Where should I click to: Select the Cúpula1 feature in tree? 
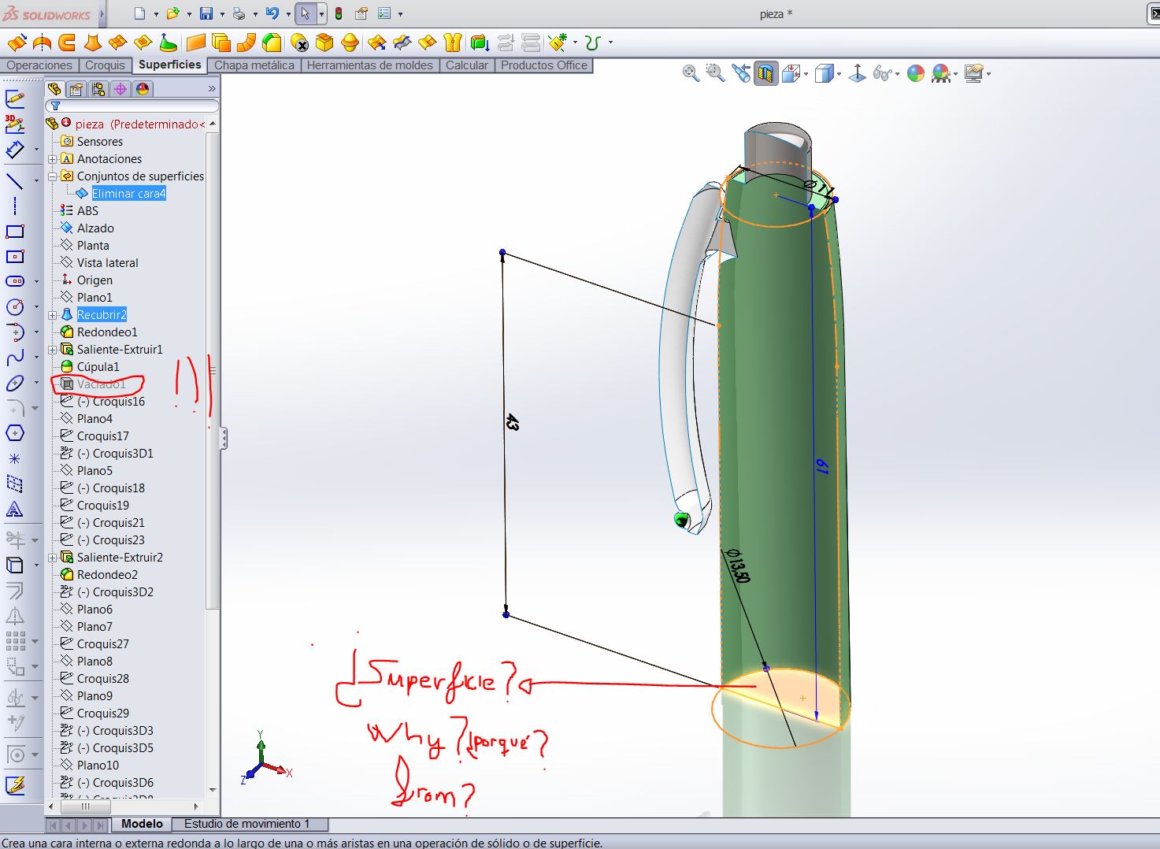(98, 367)
